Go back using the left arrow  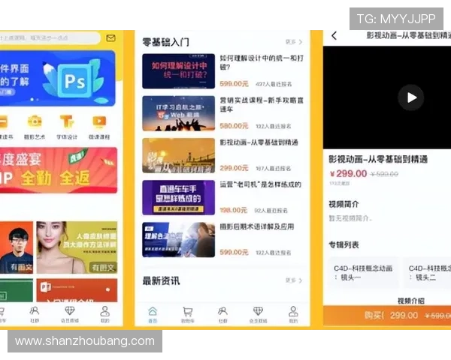pos(334,35)
